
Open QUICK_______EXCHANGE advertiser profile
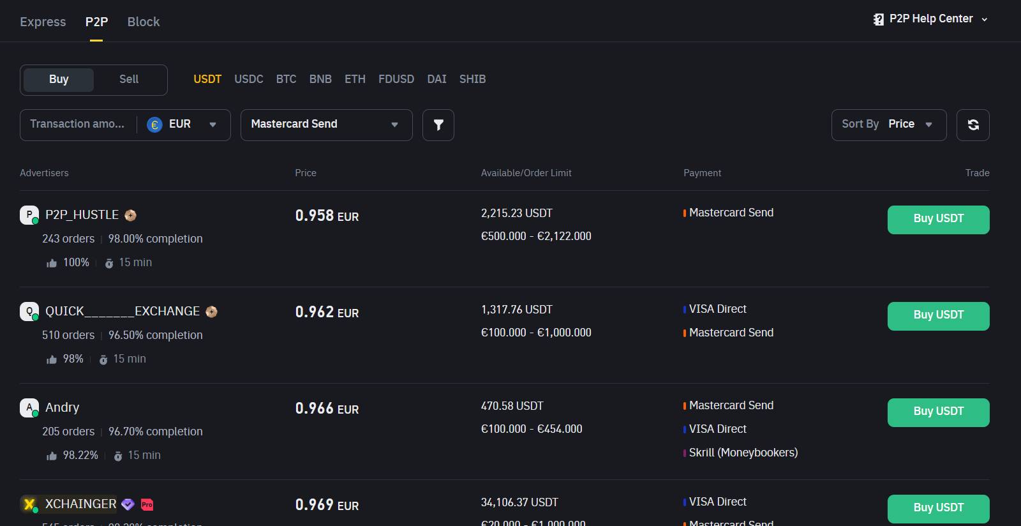123,312
